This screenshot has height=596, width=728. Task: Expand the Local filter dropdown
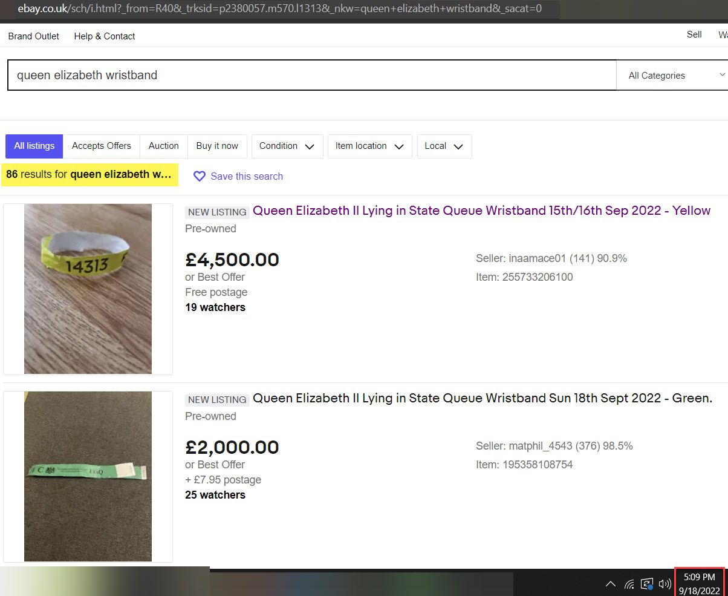444,146
